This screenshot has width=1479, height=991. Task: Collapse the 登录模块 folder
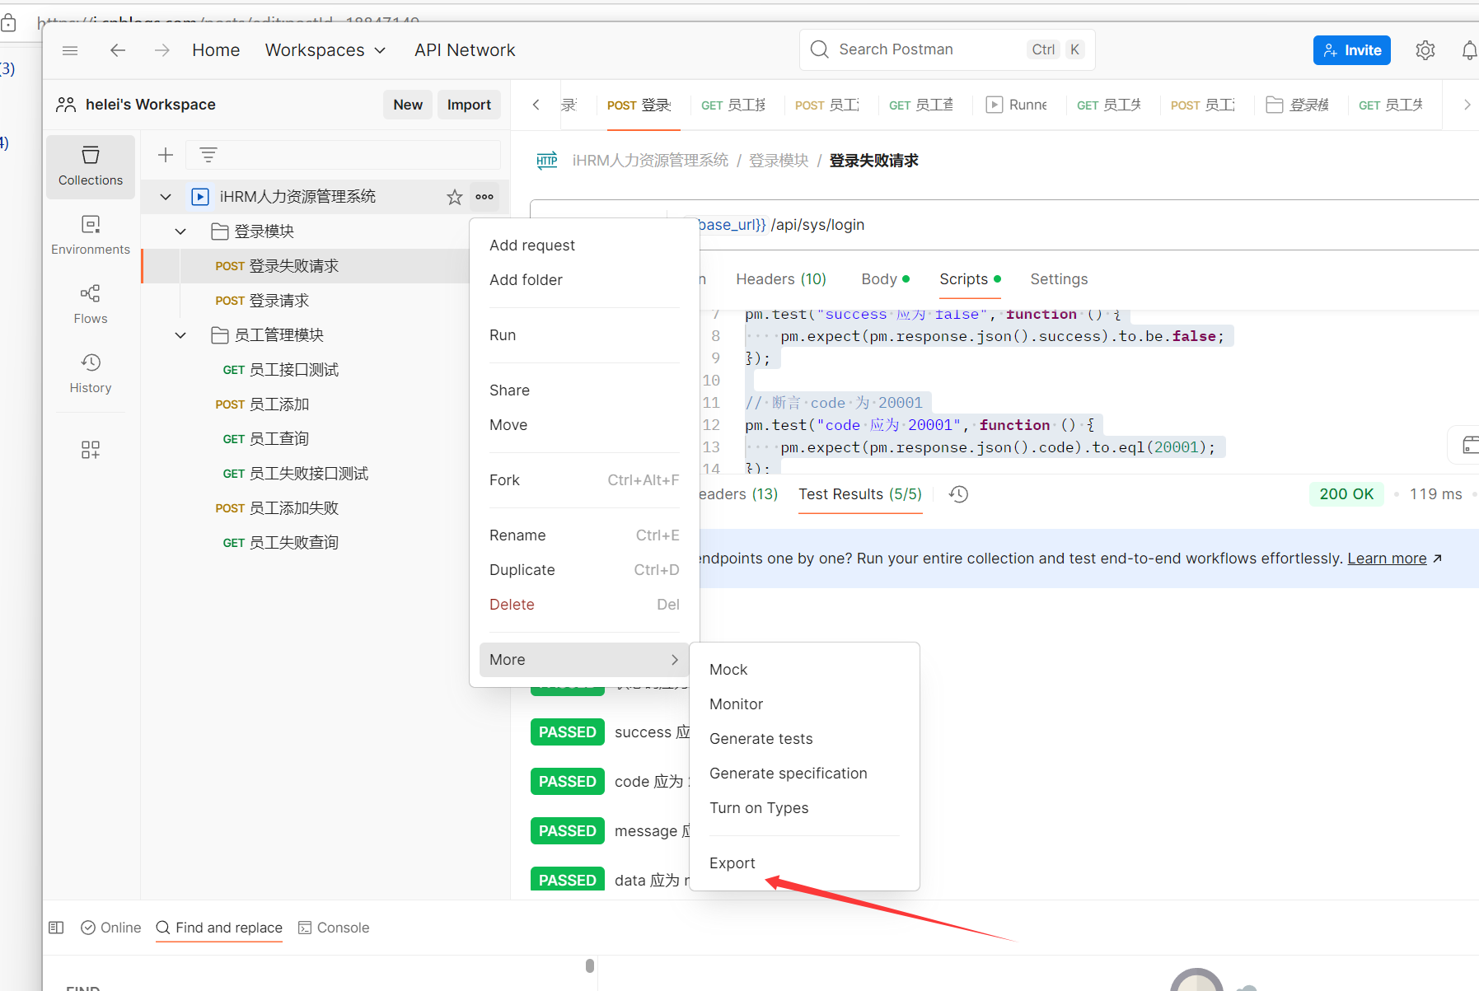tap(180, 231)
